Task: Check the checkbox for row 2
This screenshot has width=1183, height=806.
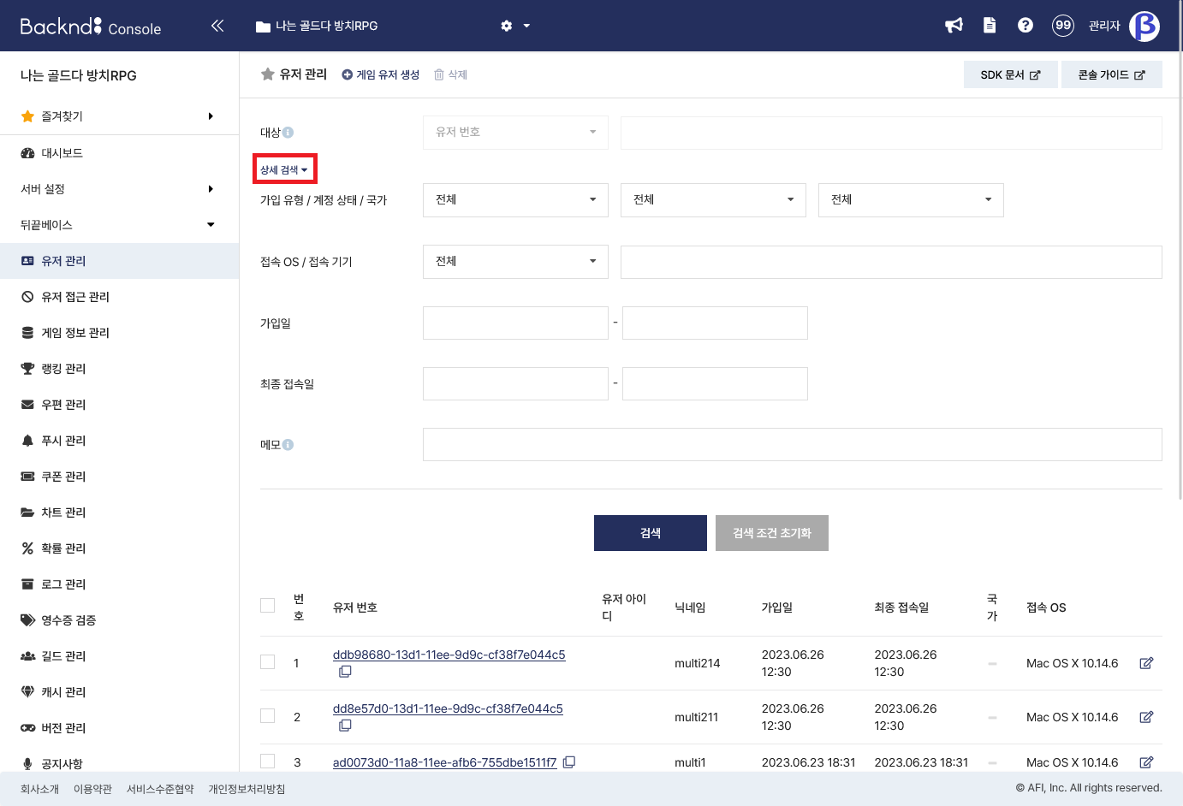Action: (268, 716)
